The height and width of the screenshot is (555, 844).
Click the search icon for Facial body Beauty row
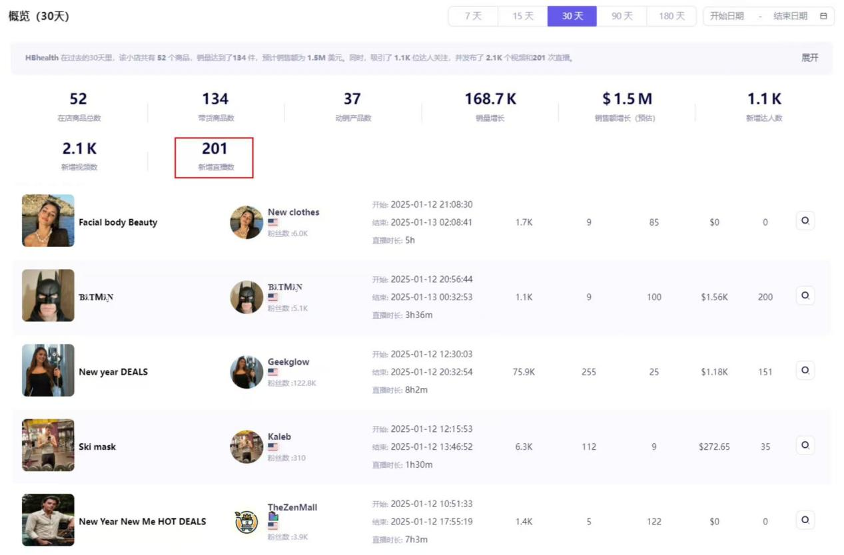pyautogui.click(x=805, y=221)
